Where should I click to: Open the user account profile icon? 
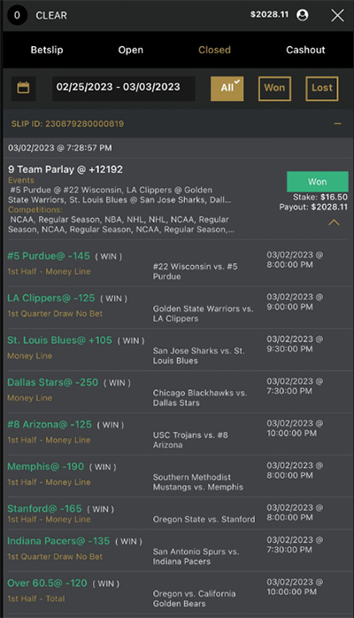pos(303,15)
